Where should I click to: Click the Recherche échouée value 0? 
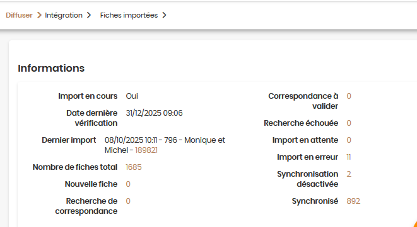pyautogui.click(x=349, y=123)
